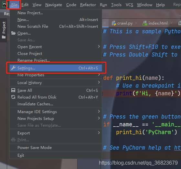The height and width of the screenshot is (169, 181).
Task: Expand New Projects Setup submenu
Action: tap(56, 119)
